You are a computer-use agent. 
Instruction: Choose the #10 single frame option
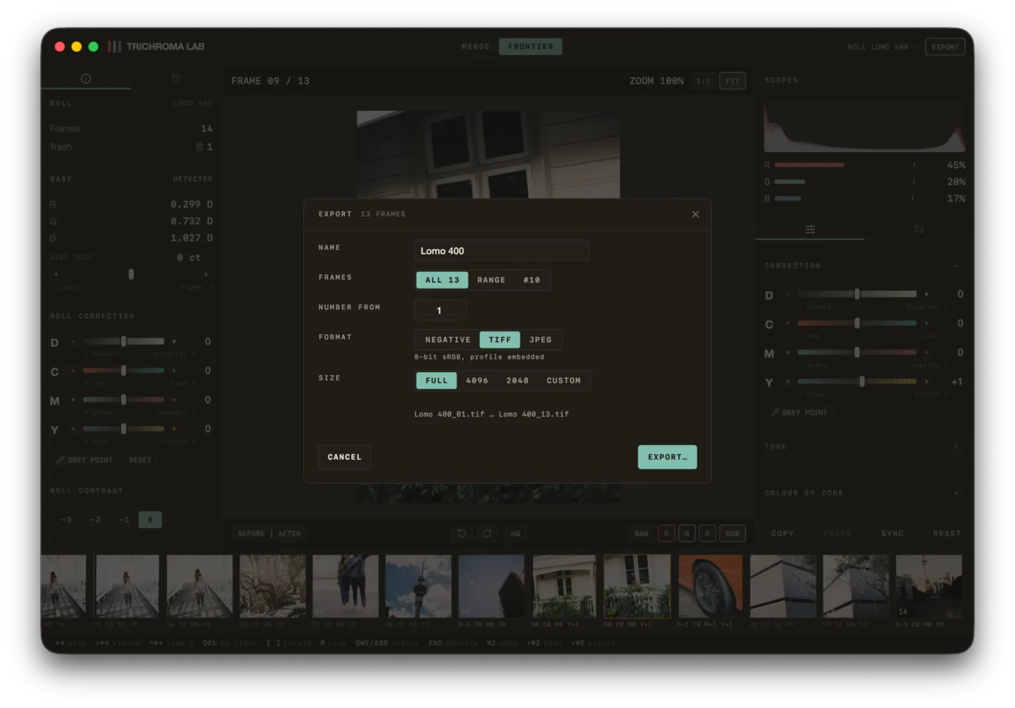coord(532,280)
